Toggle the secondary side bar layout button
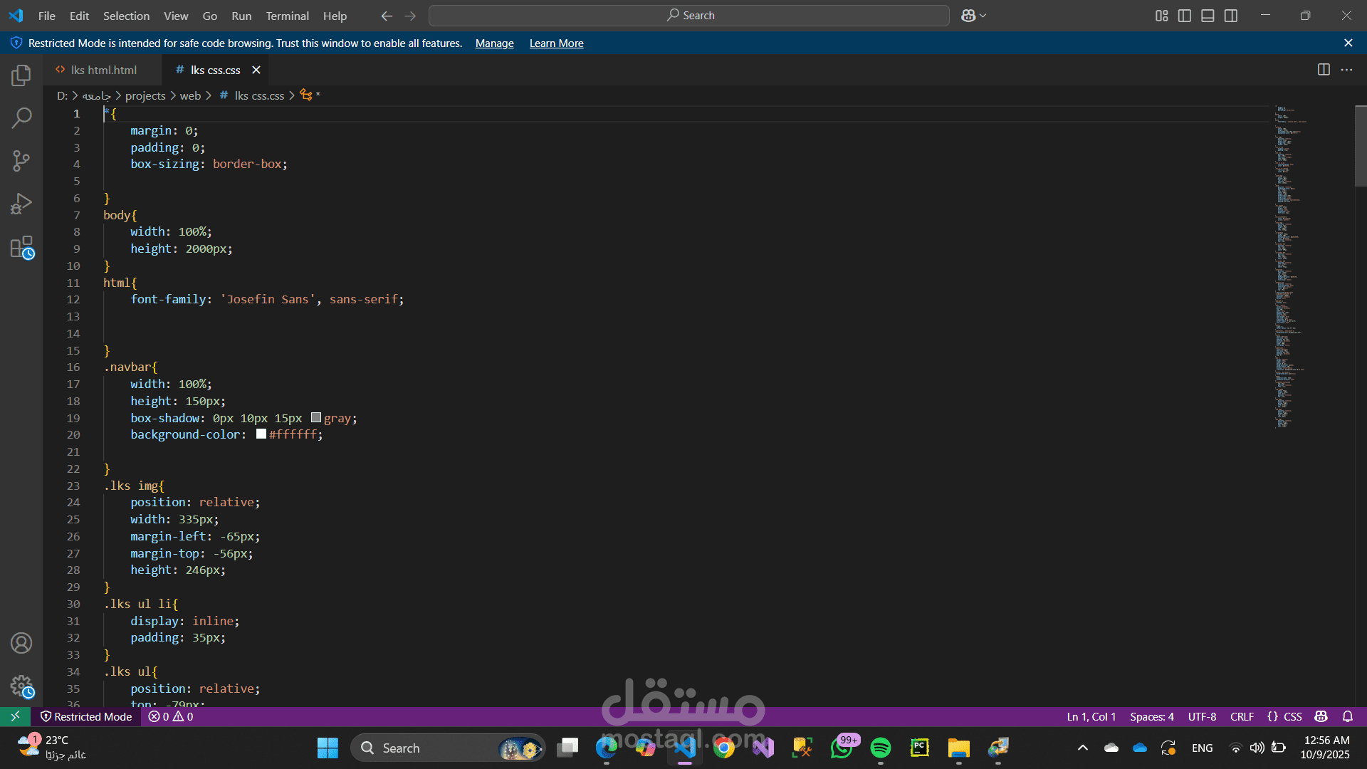 [x=1231, y=16]
